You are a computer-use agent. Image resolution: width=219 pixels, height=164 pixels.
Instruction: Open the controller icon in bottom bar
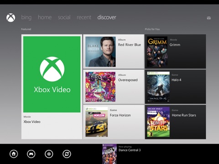(31, 154)
